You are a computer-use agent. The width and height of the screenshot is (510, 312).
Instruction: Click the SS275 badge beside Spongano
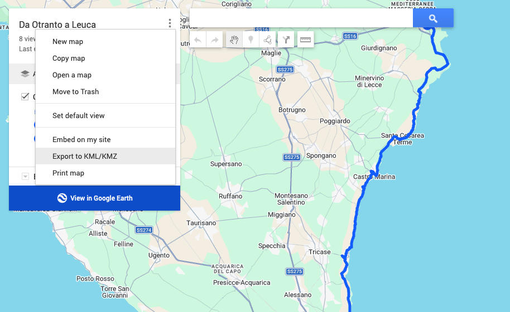tap(291, 157)
